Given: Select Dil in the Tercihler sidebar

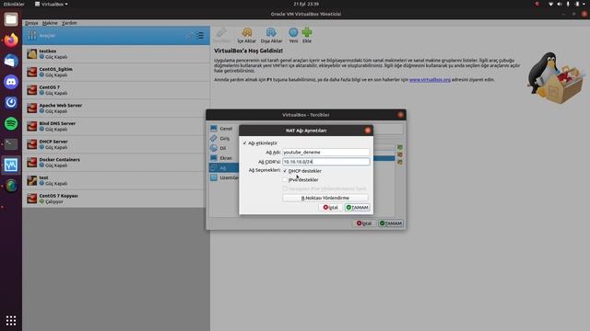Looking at the screenshot, I should click(x=223, y=148).
